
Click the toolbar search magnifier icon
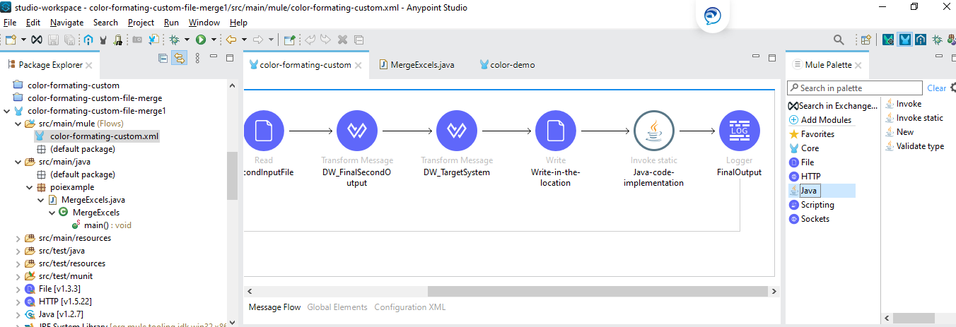click(x=839, y=40)
